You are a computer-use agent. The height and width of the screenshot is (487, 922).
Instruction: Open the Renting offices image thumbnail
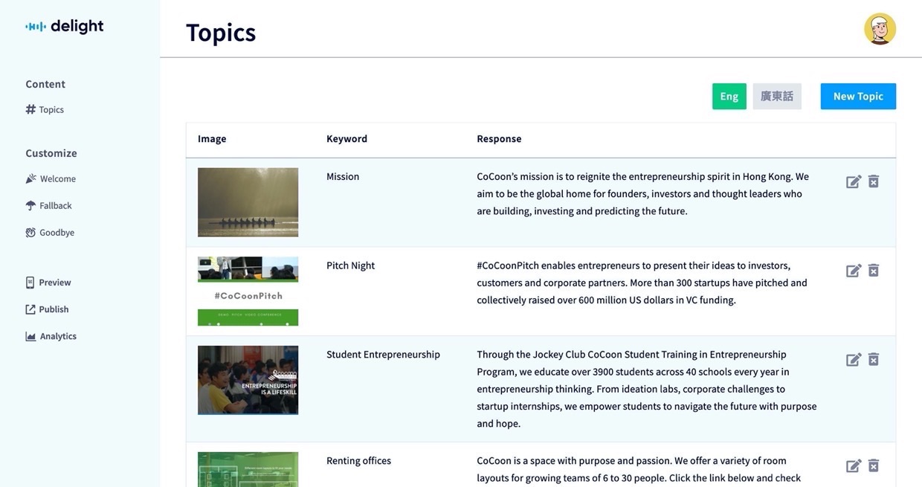click(x=248, y=469)
